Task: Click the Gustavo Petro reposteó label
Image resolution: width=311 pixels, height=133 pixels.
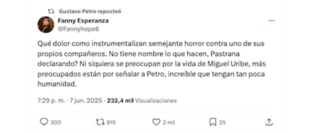Action: pos(90,12)
